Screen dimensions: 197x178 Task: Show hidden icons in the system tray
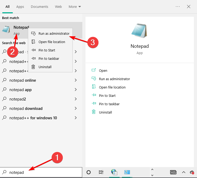pos(184,172)
